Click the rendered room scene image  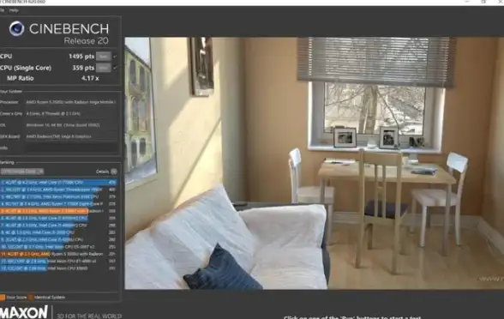(314, 163)
